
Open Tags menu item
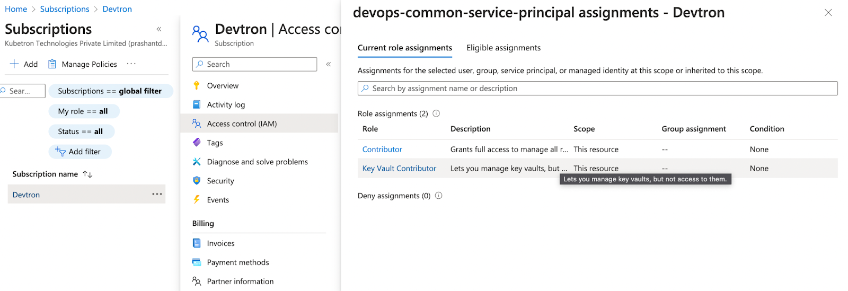click(215, 143)
